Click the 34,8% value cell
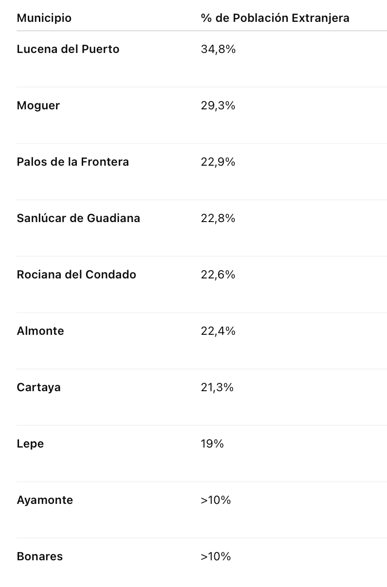Screen dimensions: 387x587 coord(218,49)
